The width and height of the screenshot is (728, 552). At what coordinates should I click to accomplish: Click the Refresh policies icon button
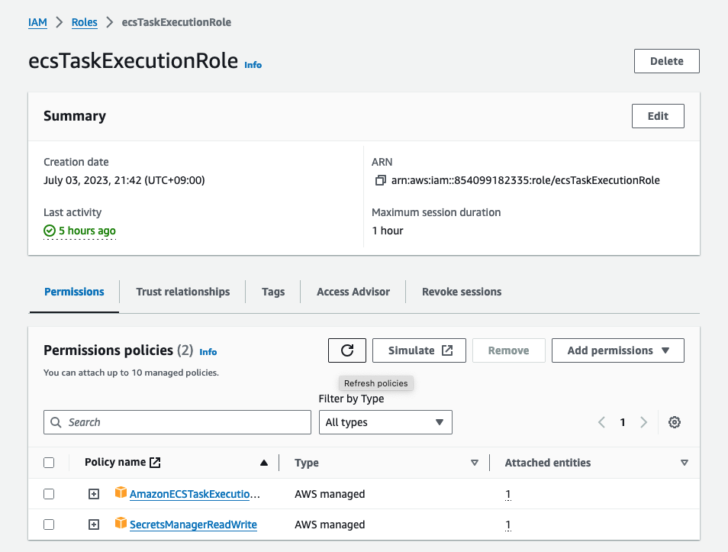tap(346, 350)
